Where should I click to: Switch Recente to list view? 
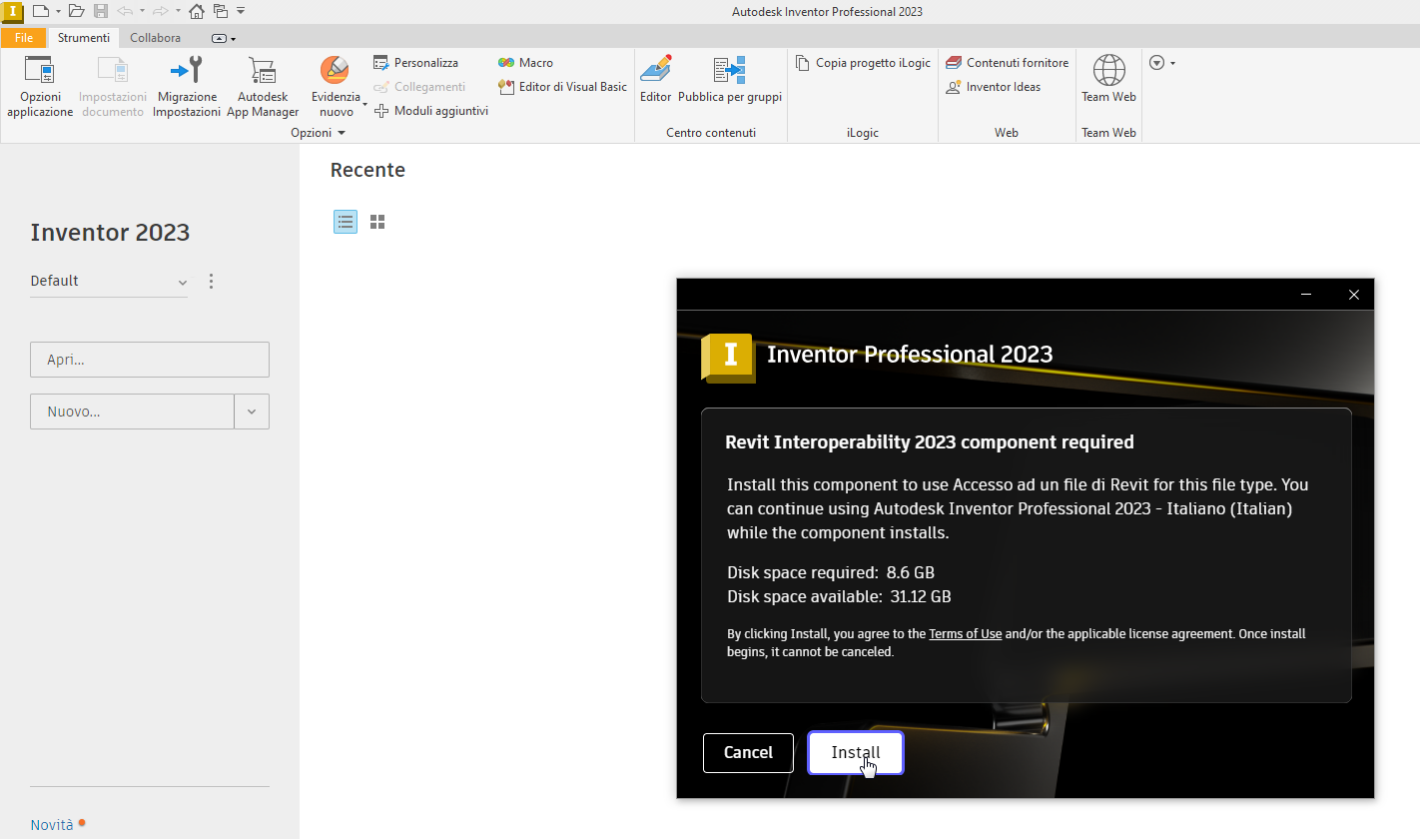[x=346, y=222]
